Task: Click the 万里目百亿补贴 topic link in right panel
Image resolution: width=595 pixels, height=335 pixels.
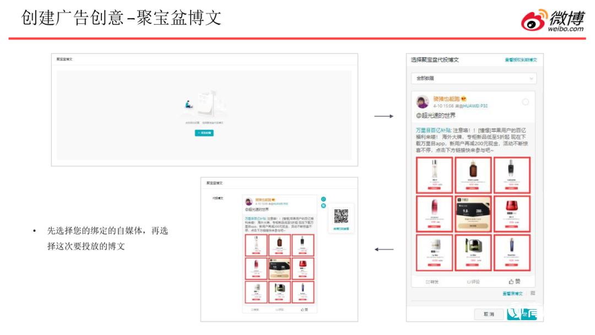Action: click(x=434, y=129)
